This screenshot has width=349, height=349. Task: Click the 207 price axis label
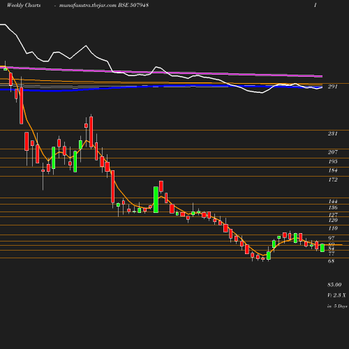pyautogui.click(x=333, y=152)
